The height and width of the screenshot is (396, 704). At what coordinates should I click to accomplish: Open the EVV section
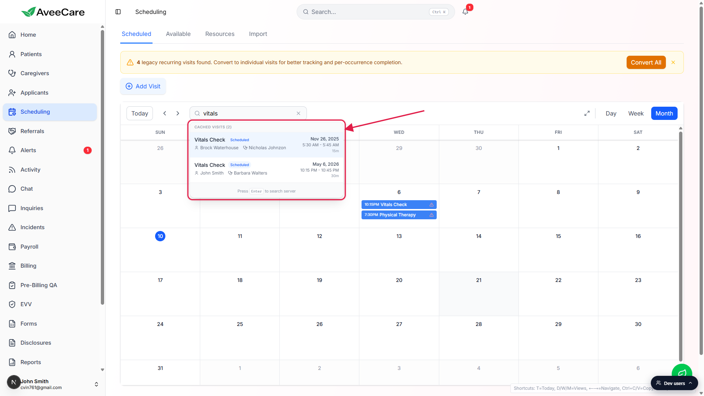50,304
